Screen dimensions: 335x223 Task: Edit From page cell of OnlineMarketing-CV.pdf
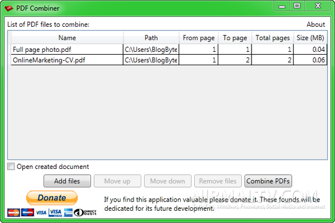(198, 60)
